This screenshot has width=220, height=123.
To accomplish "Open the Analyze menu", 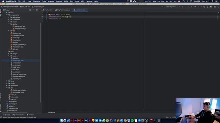I will pos(51,1).
